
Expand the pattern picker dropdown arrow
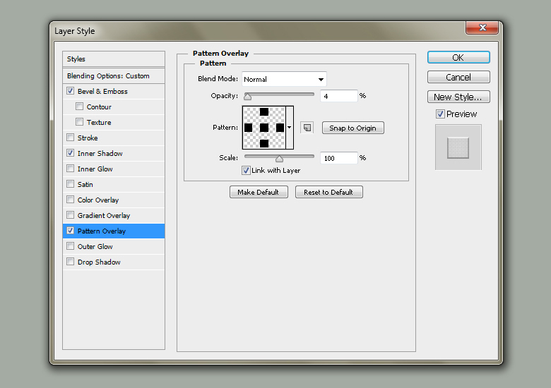290,128
